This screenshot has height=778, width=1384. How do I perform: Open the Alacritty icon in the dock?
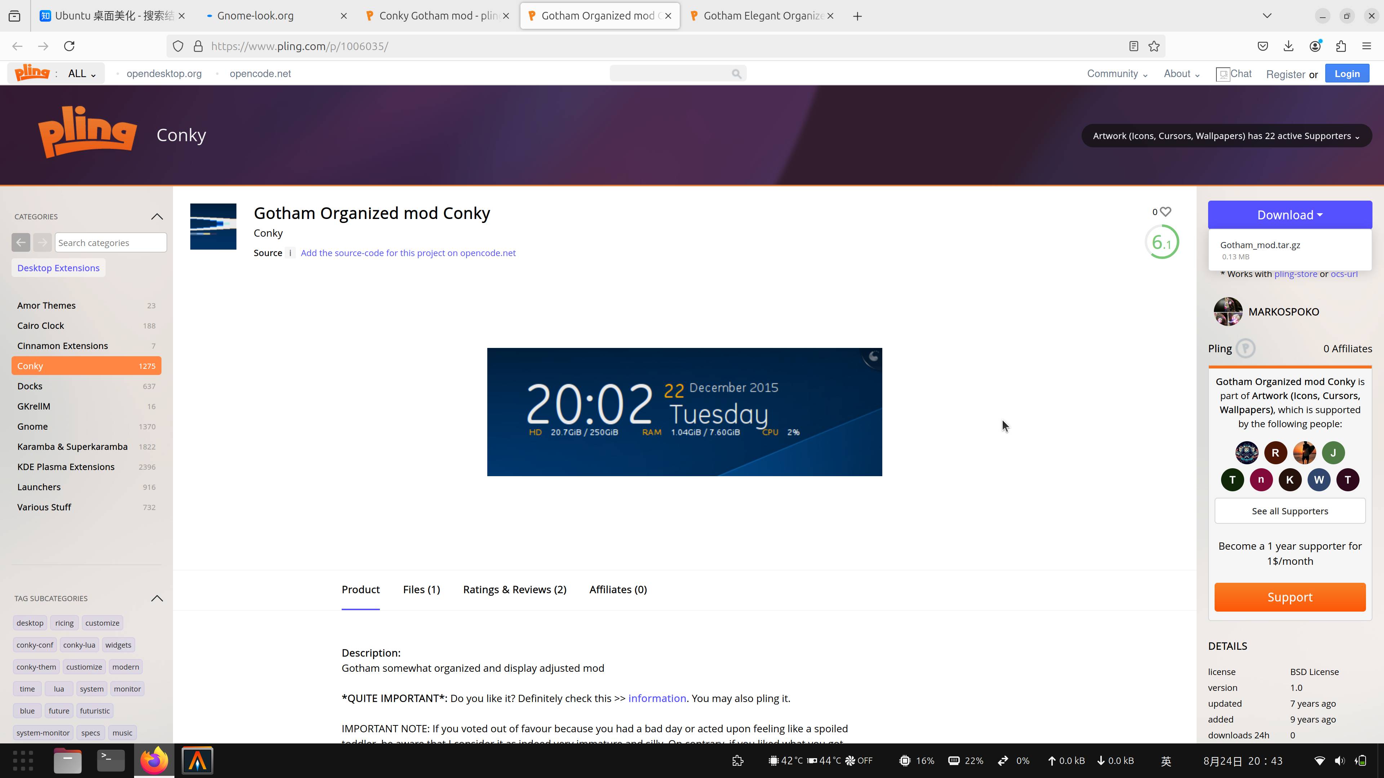[197, 761]
